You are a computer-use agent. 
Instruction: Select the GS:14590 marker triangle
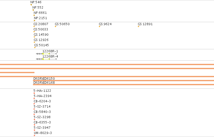click(34, 37)
